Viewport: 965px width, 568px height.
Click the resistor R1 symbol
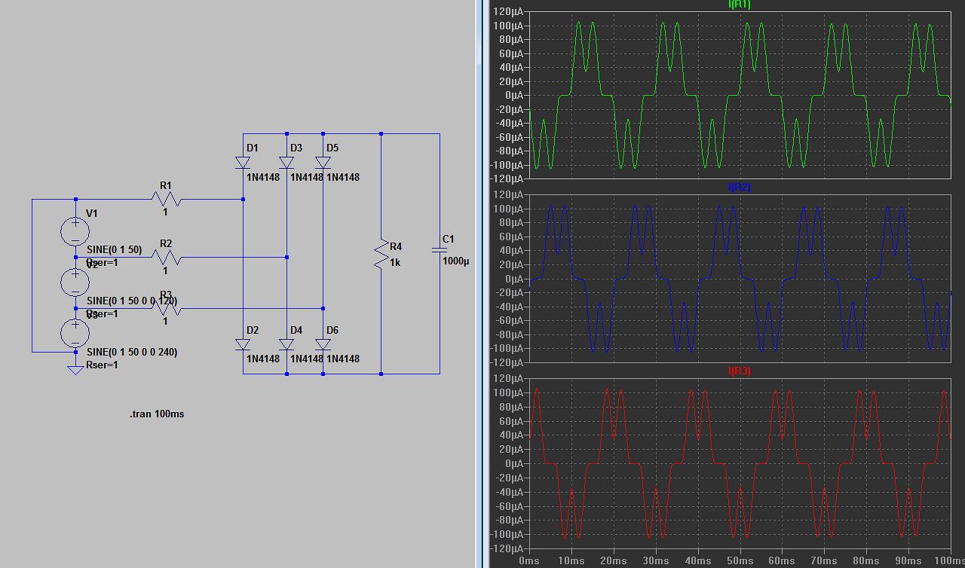pyautogui.click(x=166, y=200)
